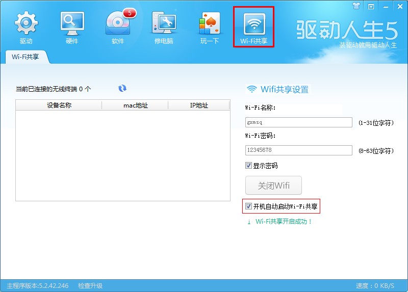408x292 pixels.
Task: Toggle the 显示密码 show password checkbox
Action: pos(248,166)
